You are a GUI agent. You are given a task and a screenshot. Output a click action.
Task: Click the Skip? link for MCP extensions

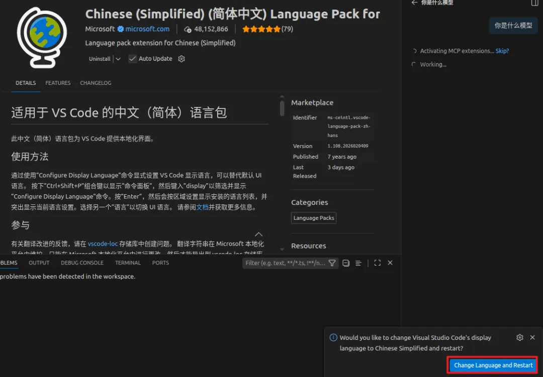click(x=502, y=51)
